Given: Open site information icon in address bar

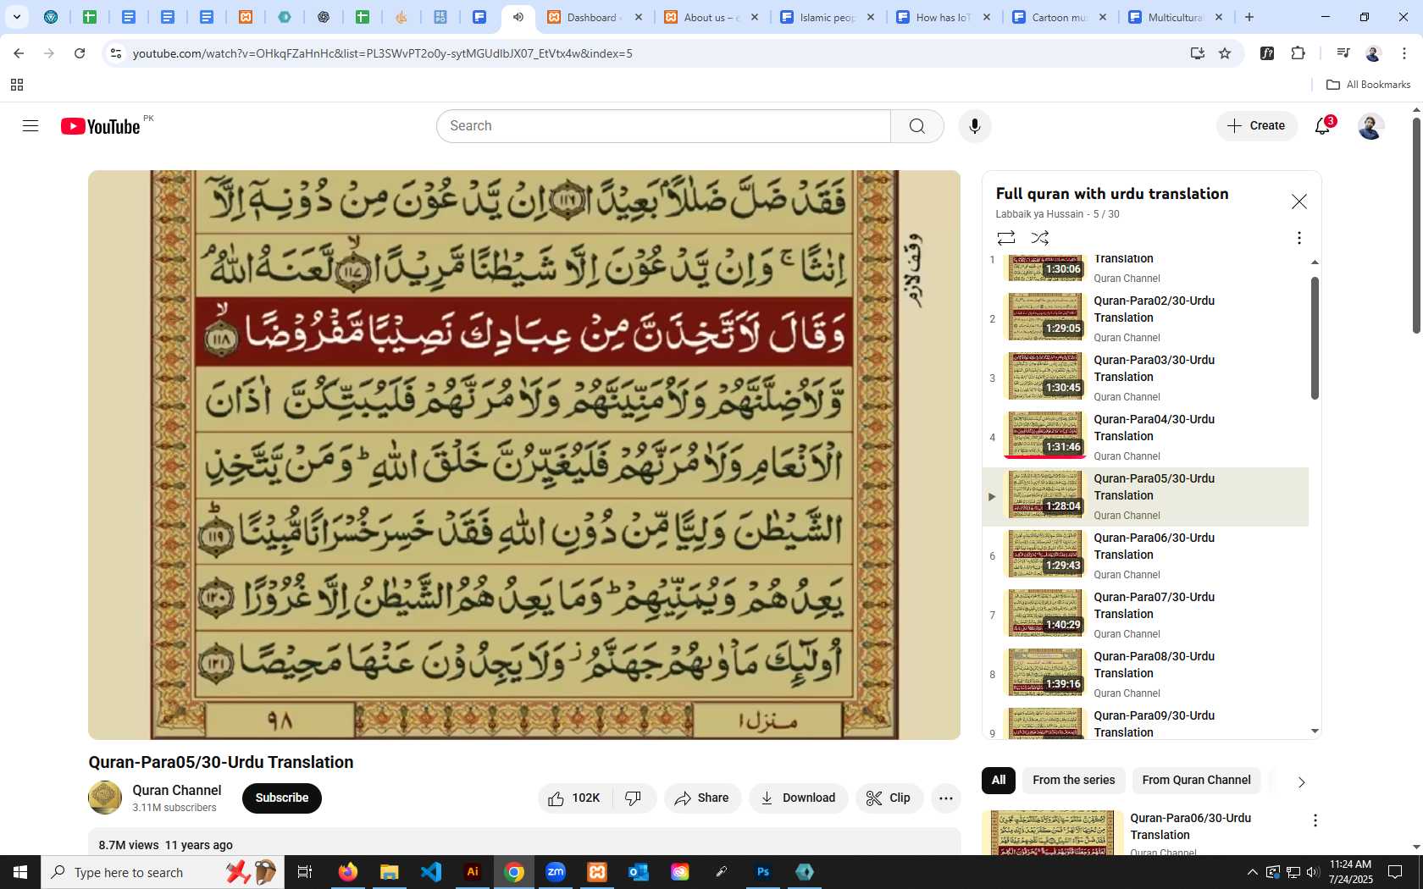Looking at the screenshot, I should click(x=116, y=53).
